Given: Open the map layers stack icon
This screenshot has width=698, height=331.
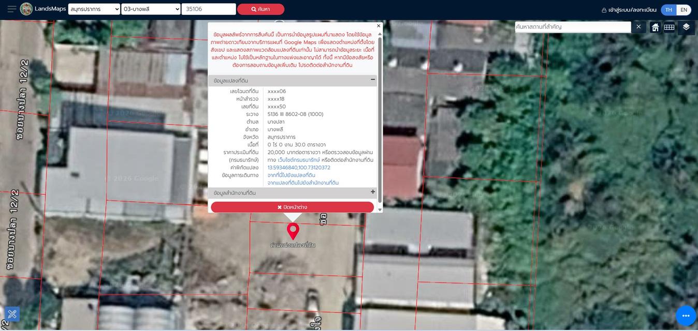Looking at the screenshot, I should pos(686,27).
